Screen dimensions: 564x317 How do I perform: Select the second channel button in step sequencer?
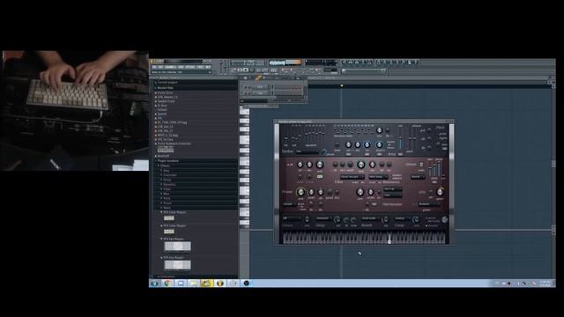[x=260, y=92]
